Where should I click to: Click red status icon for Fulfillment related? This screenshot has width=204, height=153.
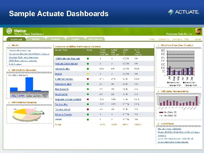pyautogui.click(x=88, y=79)
